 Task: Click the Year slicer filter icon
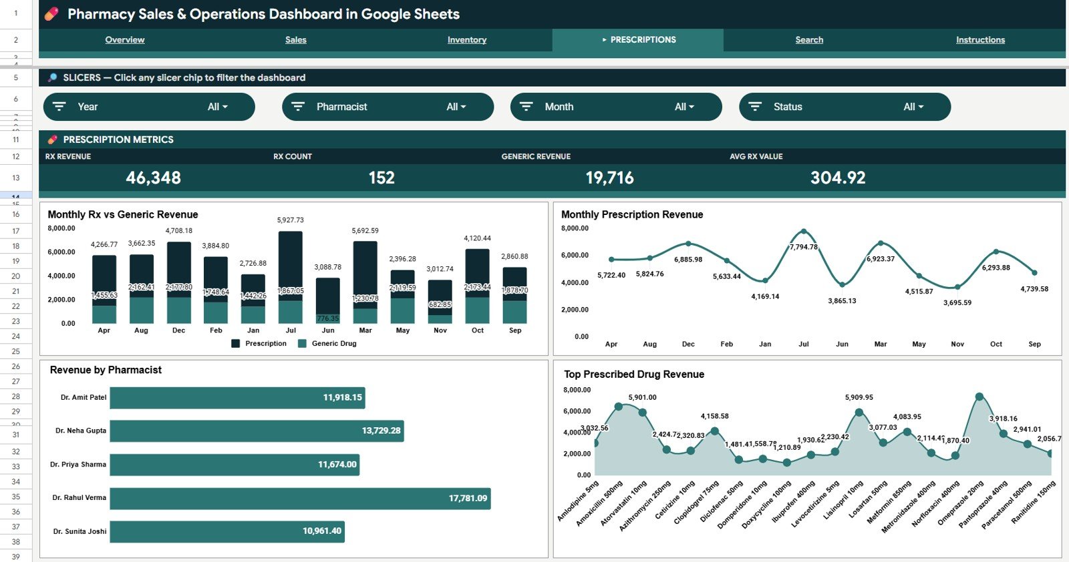[x=59, y=107]
